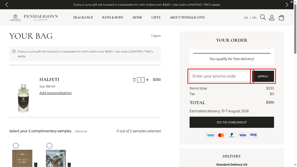Focus the promo code input field
The width and height of the screenshot is (297, 167).
click(220, 76)
